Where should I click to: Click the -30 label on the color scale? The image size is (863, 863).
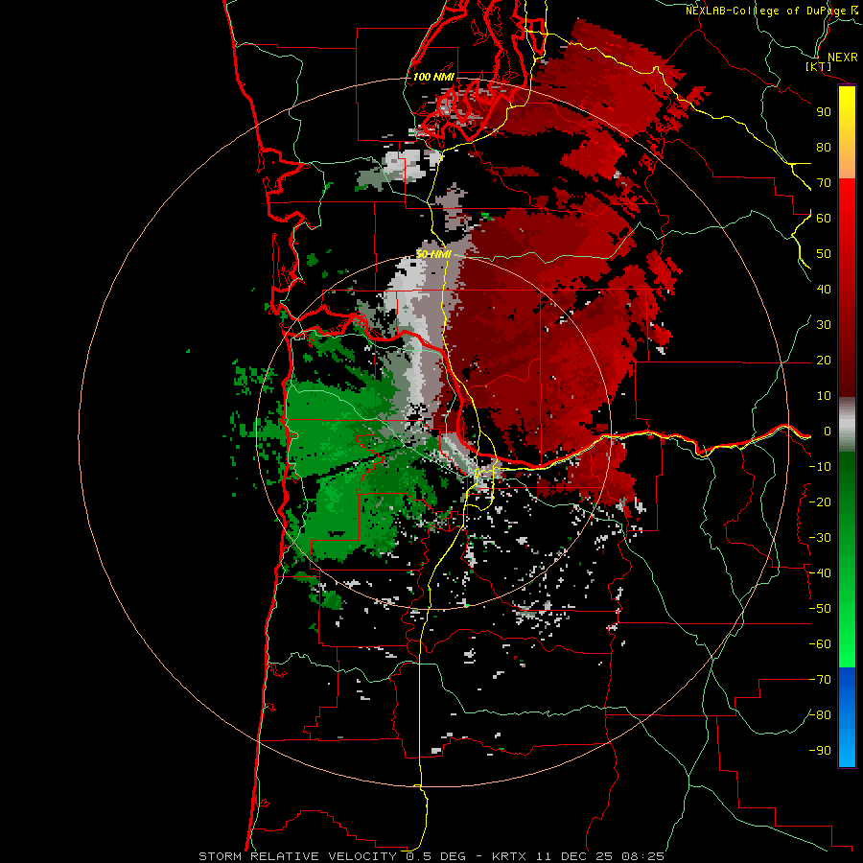(820, 538)
